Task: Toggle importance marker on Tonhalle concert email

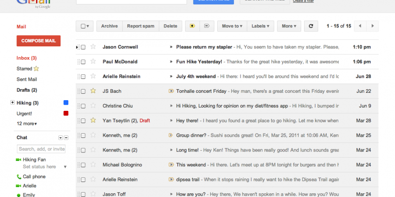Action: tap(171, 91)
